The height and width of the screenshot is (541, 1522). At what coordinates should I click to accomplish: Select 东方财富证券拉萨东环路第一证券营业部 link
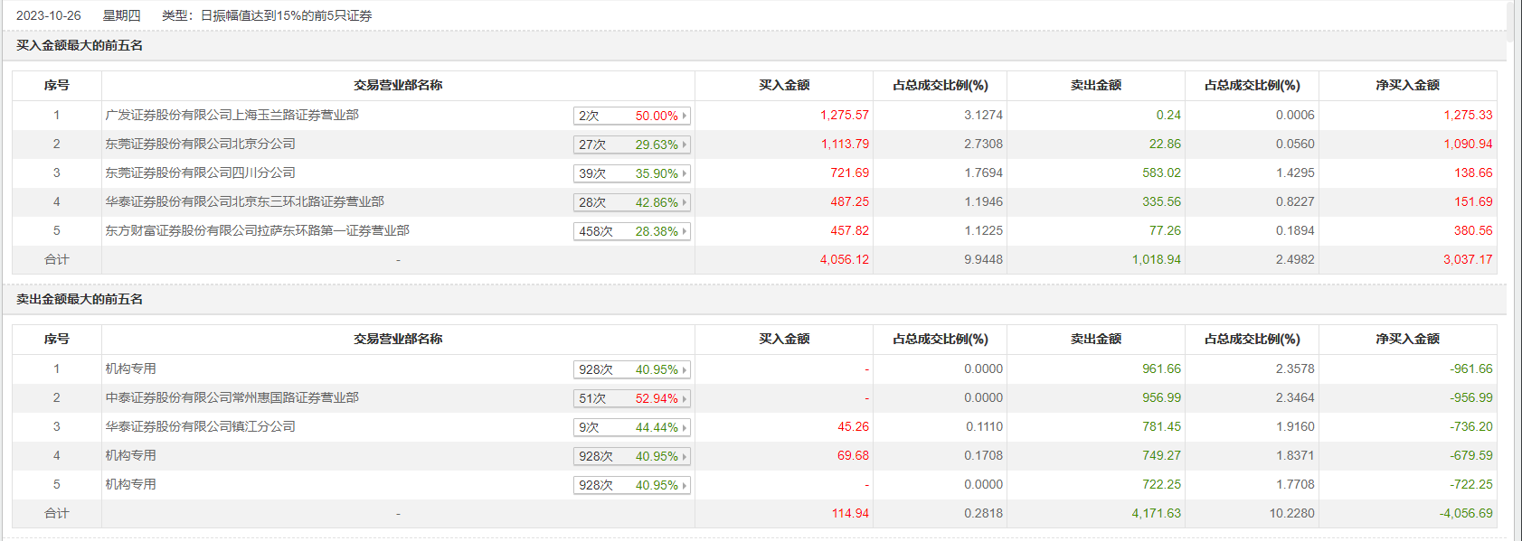(x=257, y=230)
